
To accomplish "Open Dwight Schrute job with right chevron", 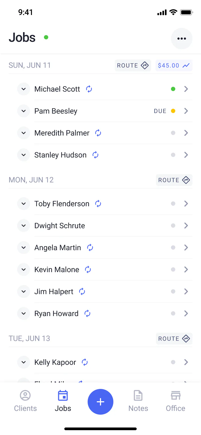I will 186,226.
